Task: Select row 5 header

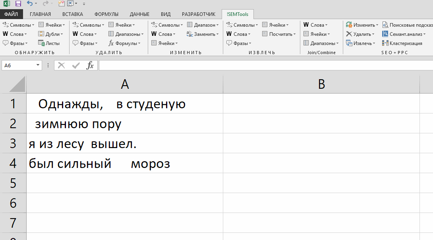Action: 13,183
